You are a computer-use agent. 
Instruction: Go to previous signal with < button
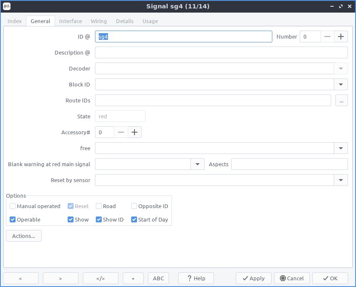(21, 278)
